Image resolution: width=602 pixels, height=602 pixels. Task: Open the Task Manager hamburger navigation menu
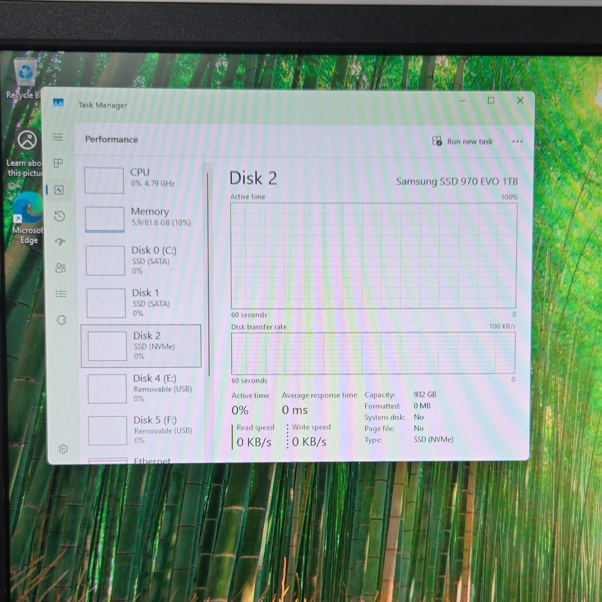(x=58, y=137)
